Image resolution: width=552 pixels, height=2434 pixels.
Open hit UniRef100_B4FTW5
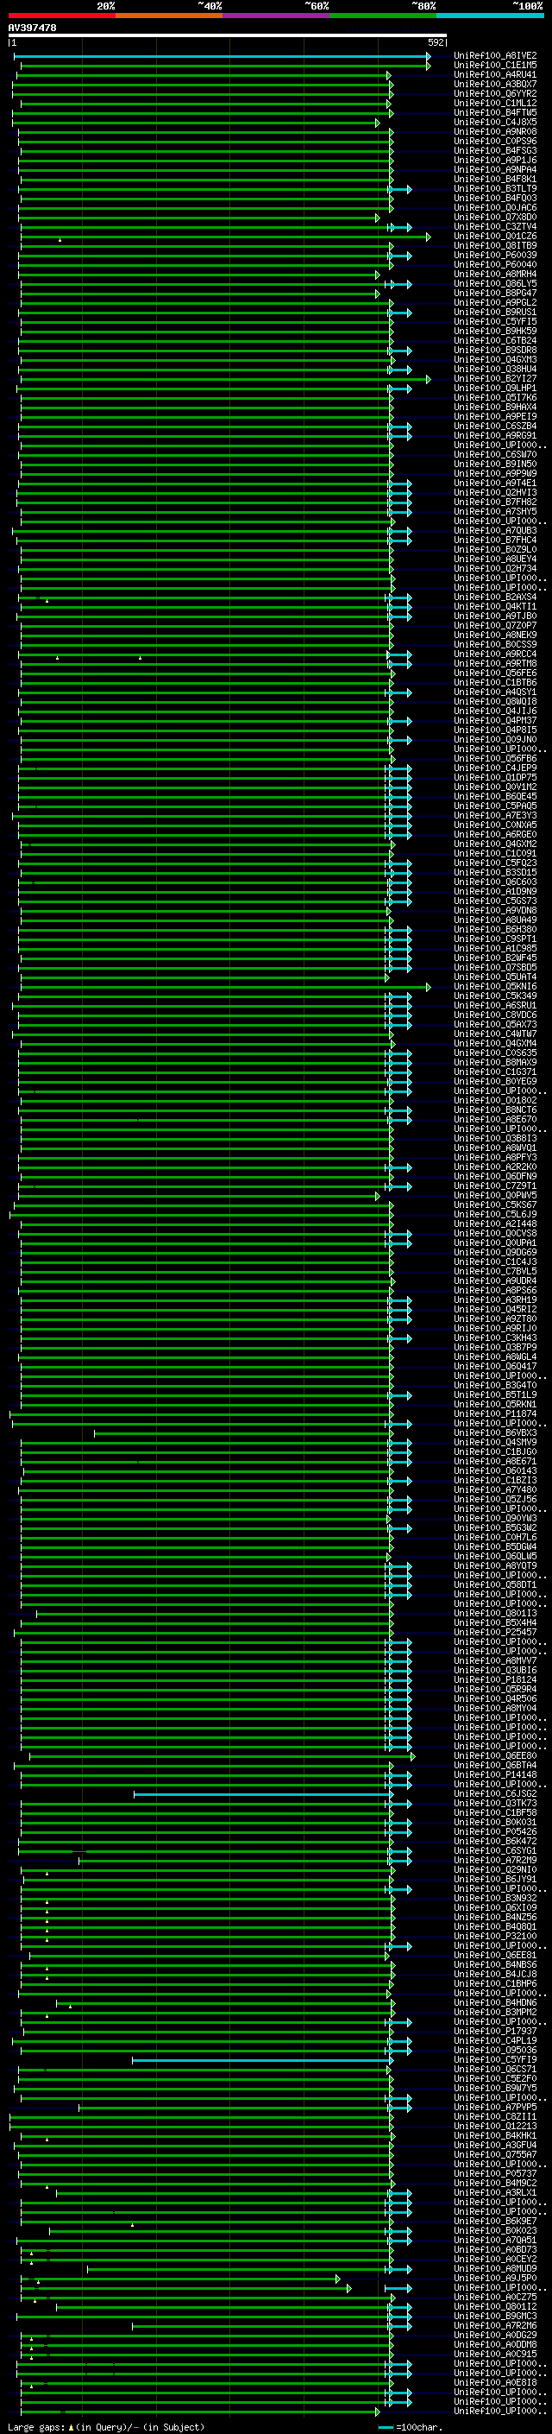[x=495, y=112]
